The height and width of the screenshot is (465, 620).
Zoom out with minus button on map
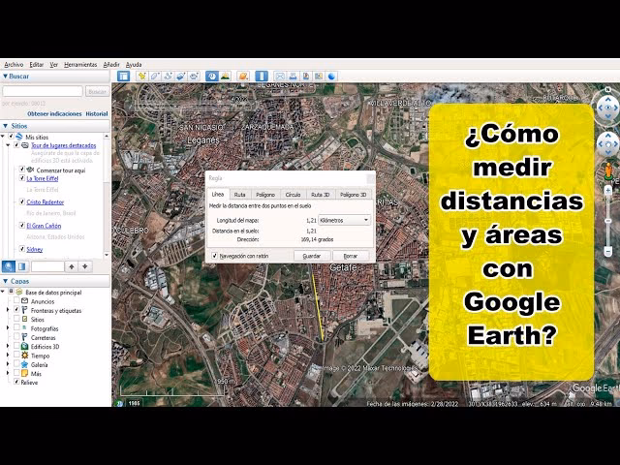click(608, 252)
